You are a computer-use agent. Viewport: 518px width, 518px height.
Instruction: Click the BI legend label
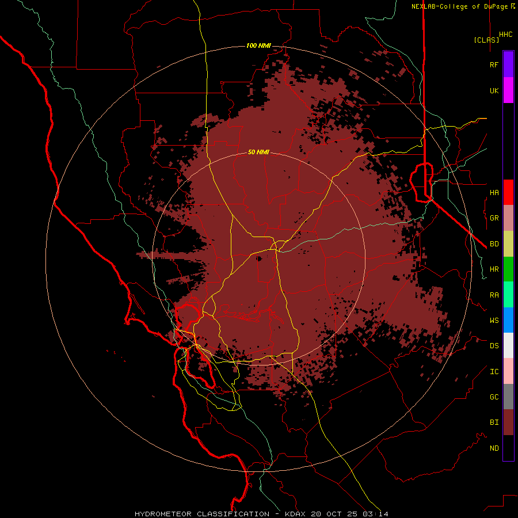coord(494,422)
